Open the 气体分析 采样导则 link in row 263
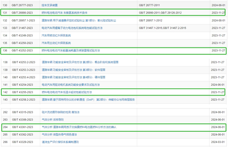Screen dimensions: 230x148 coord(53,120)
